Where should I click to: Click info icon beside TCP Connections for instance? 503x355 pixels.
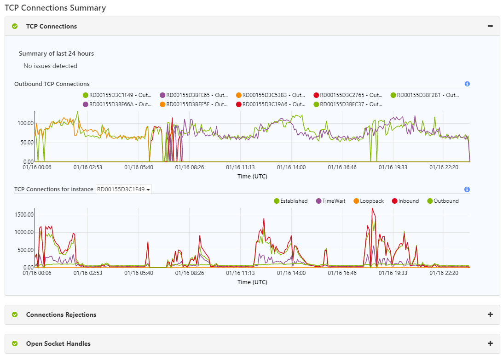pos(467,189)
